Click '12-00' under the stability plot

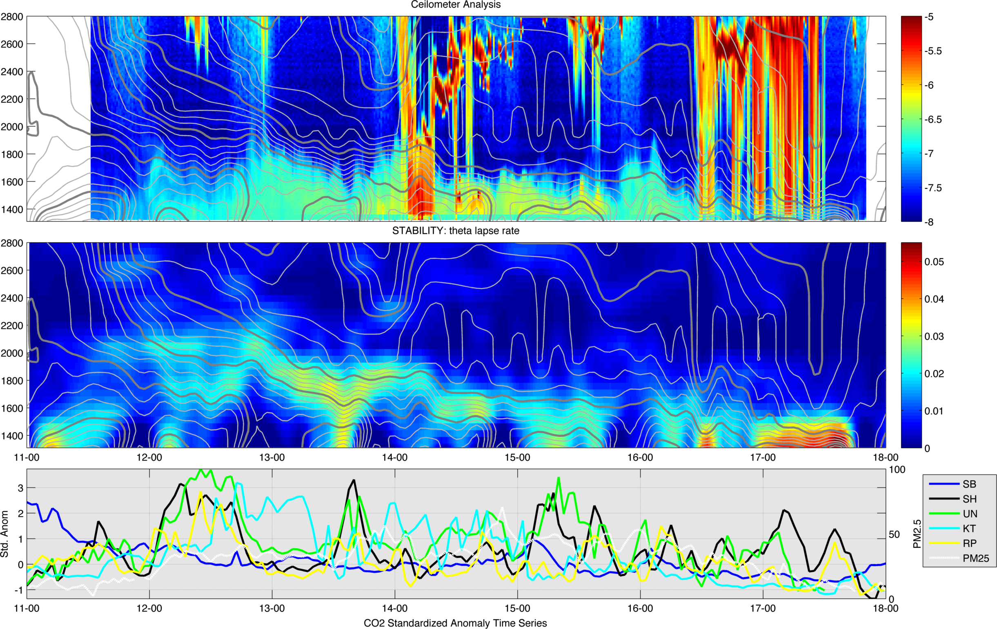click(149, 457)
